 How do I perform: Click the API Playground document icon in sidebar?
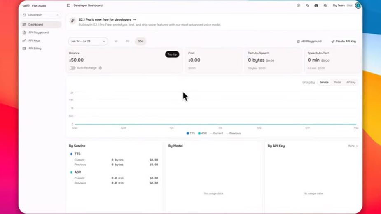click(x=24, y=33)
